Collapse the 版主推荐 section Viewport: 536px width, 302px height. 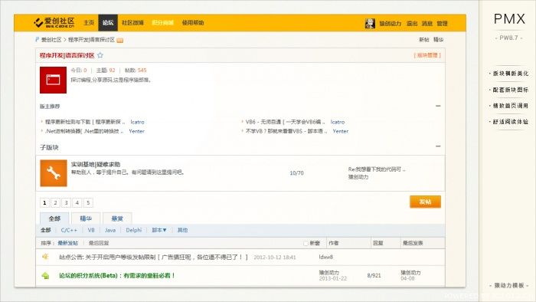(438, 106)
